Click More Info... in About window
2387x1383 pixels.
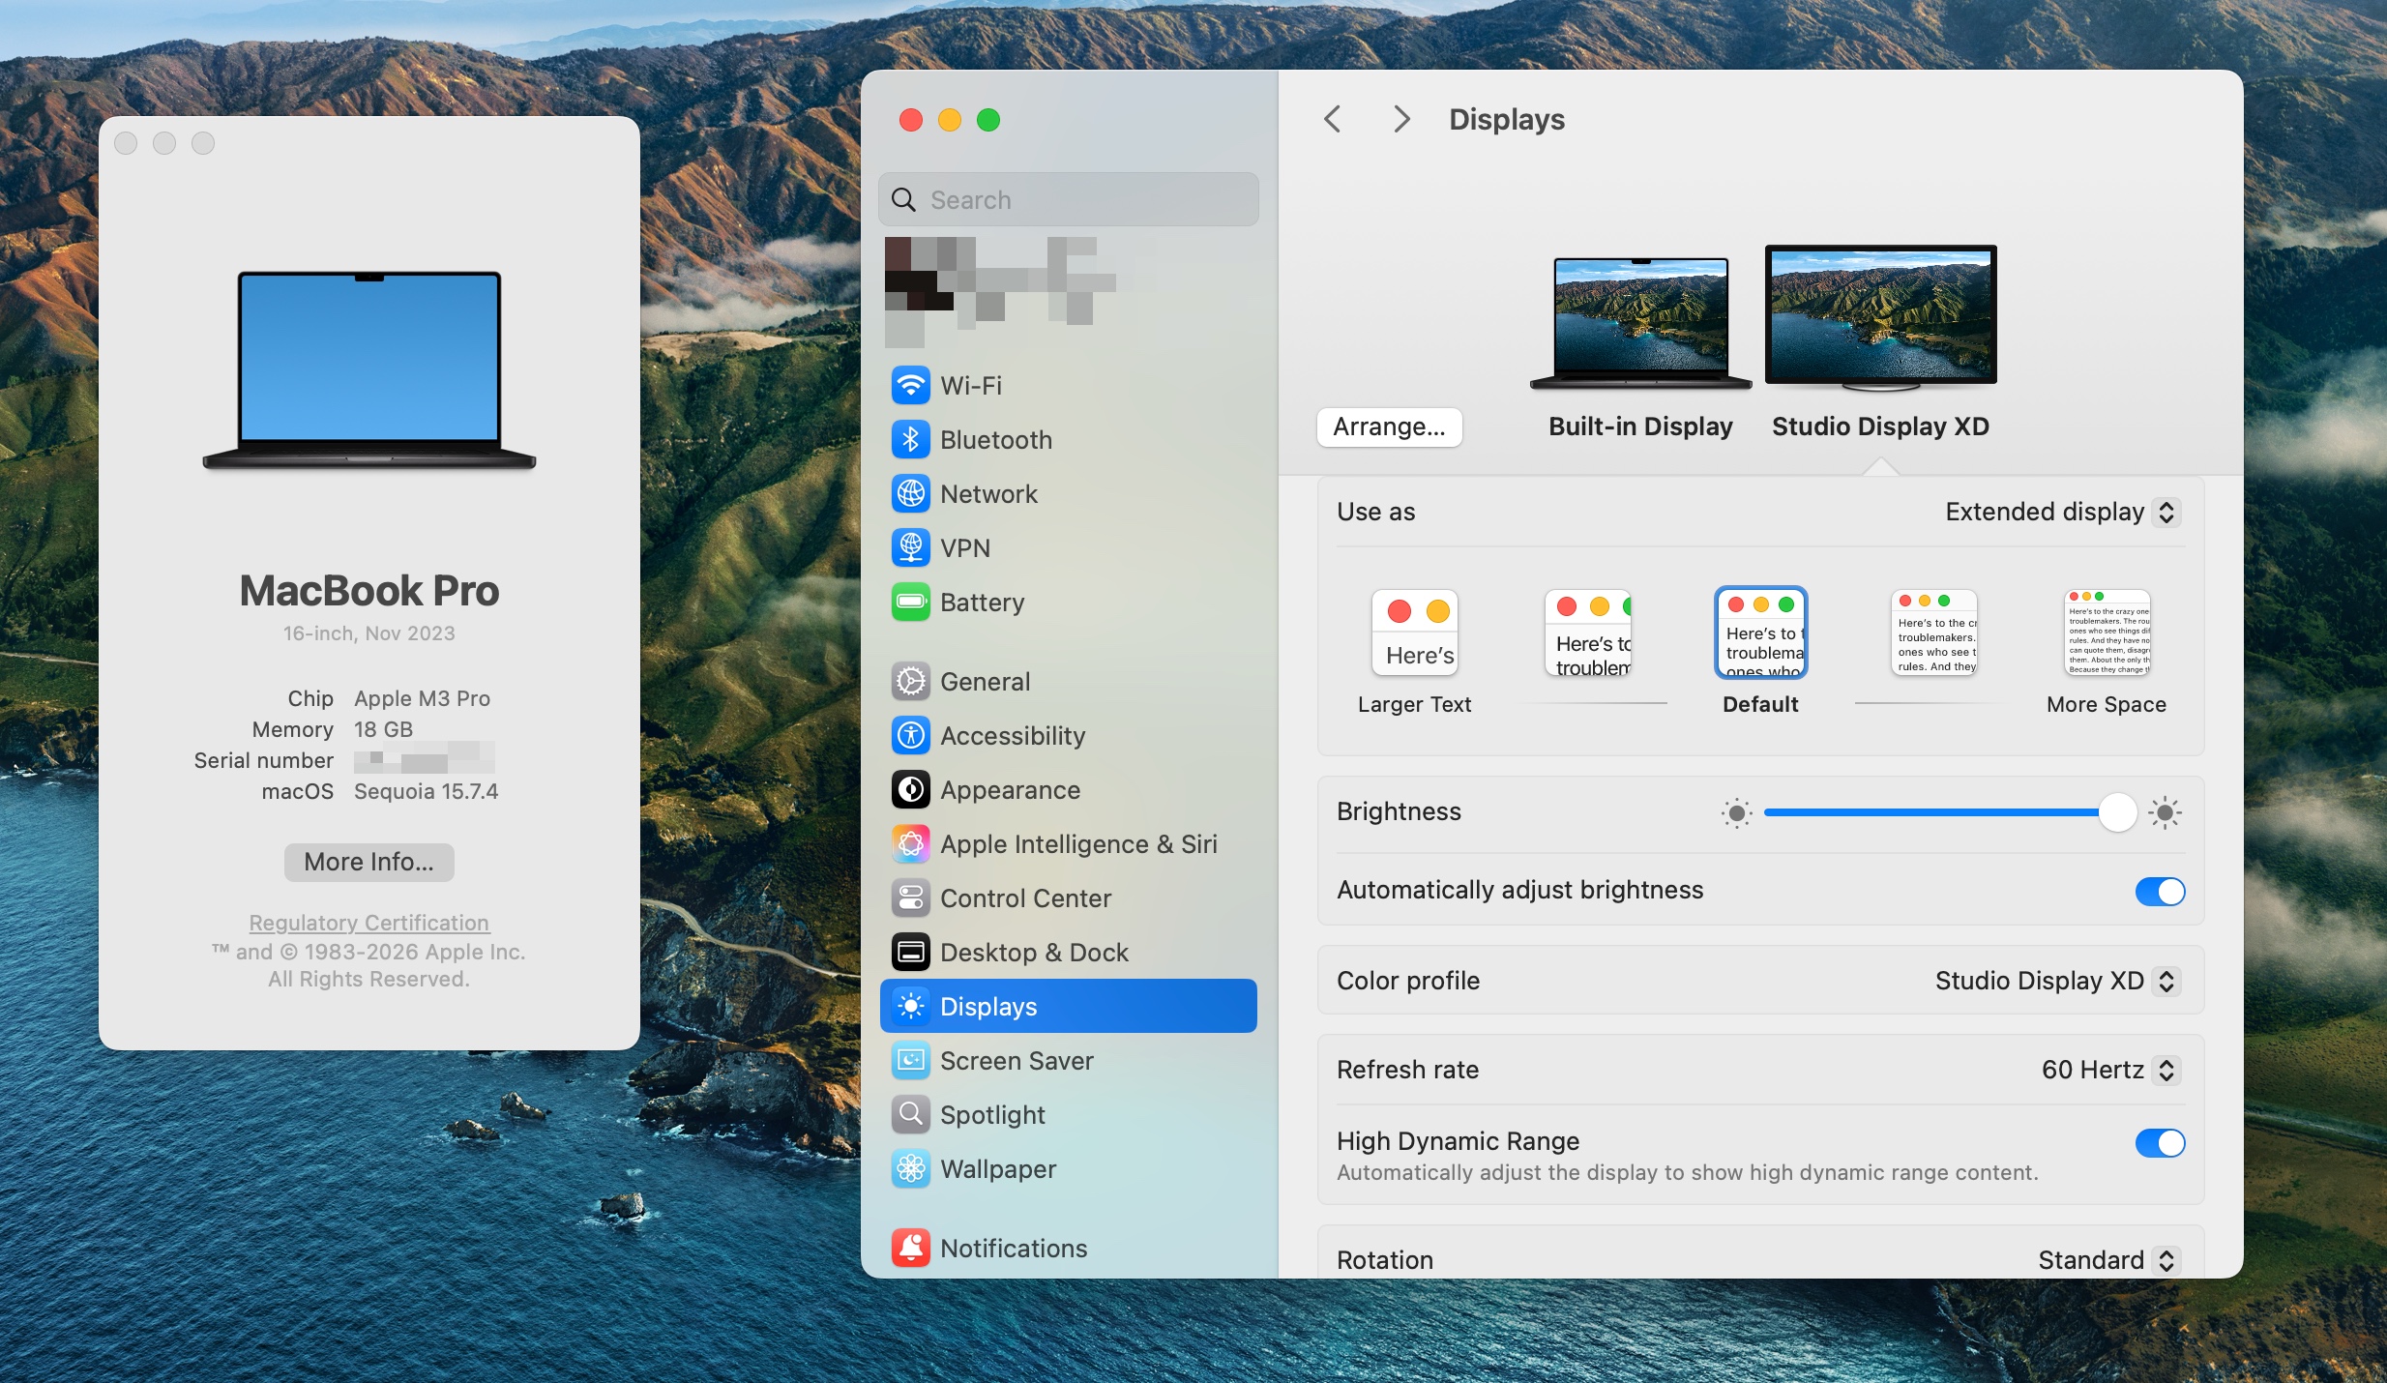[x=368, y=862]
